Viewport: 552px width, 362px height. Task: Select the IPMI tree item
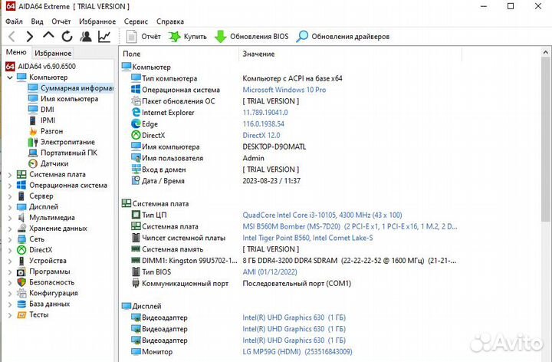[x=42, y=120]
